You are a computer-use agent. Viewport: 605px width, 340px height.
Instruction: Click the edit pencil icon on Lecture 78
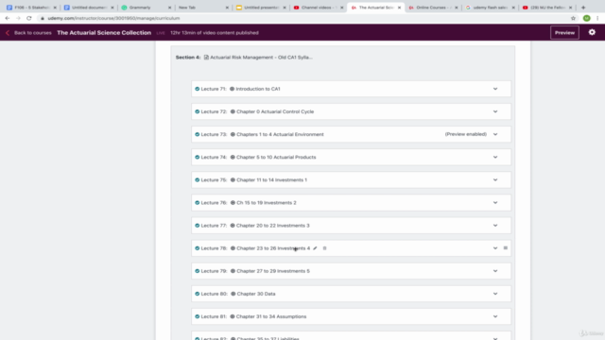click(x=315, y=248)
